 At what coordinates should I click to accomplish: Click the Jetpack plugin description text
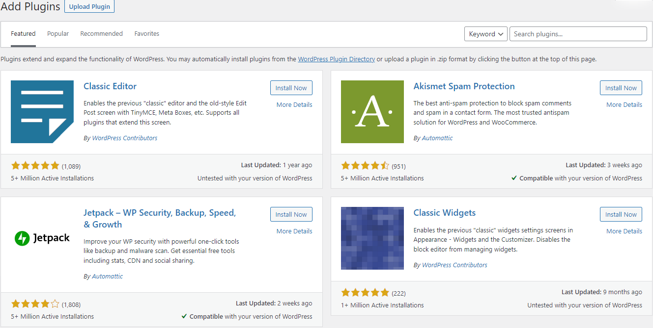(162, 251)
